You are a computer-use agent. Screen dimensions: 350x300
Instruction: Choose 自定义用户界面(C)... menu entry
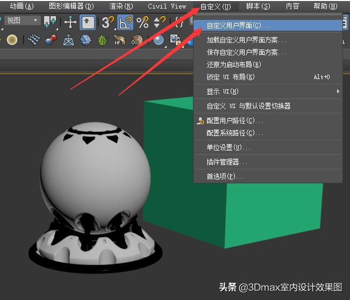tap(268, 25)
